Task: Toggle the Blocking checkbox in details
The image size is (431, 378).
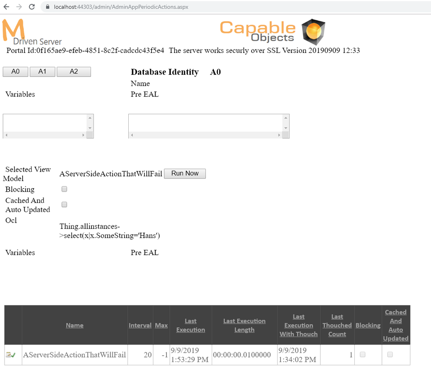Action: tap(64, 189)
